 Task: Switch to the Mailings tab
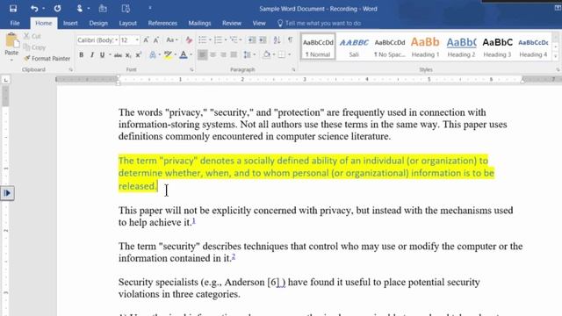[199, 24]
